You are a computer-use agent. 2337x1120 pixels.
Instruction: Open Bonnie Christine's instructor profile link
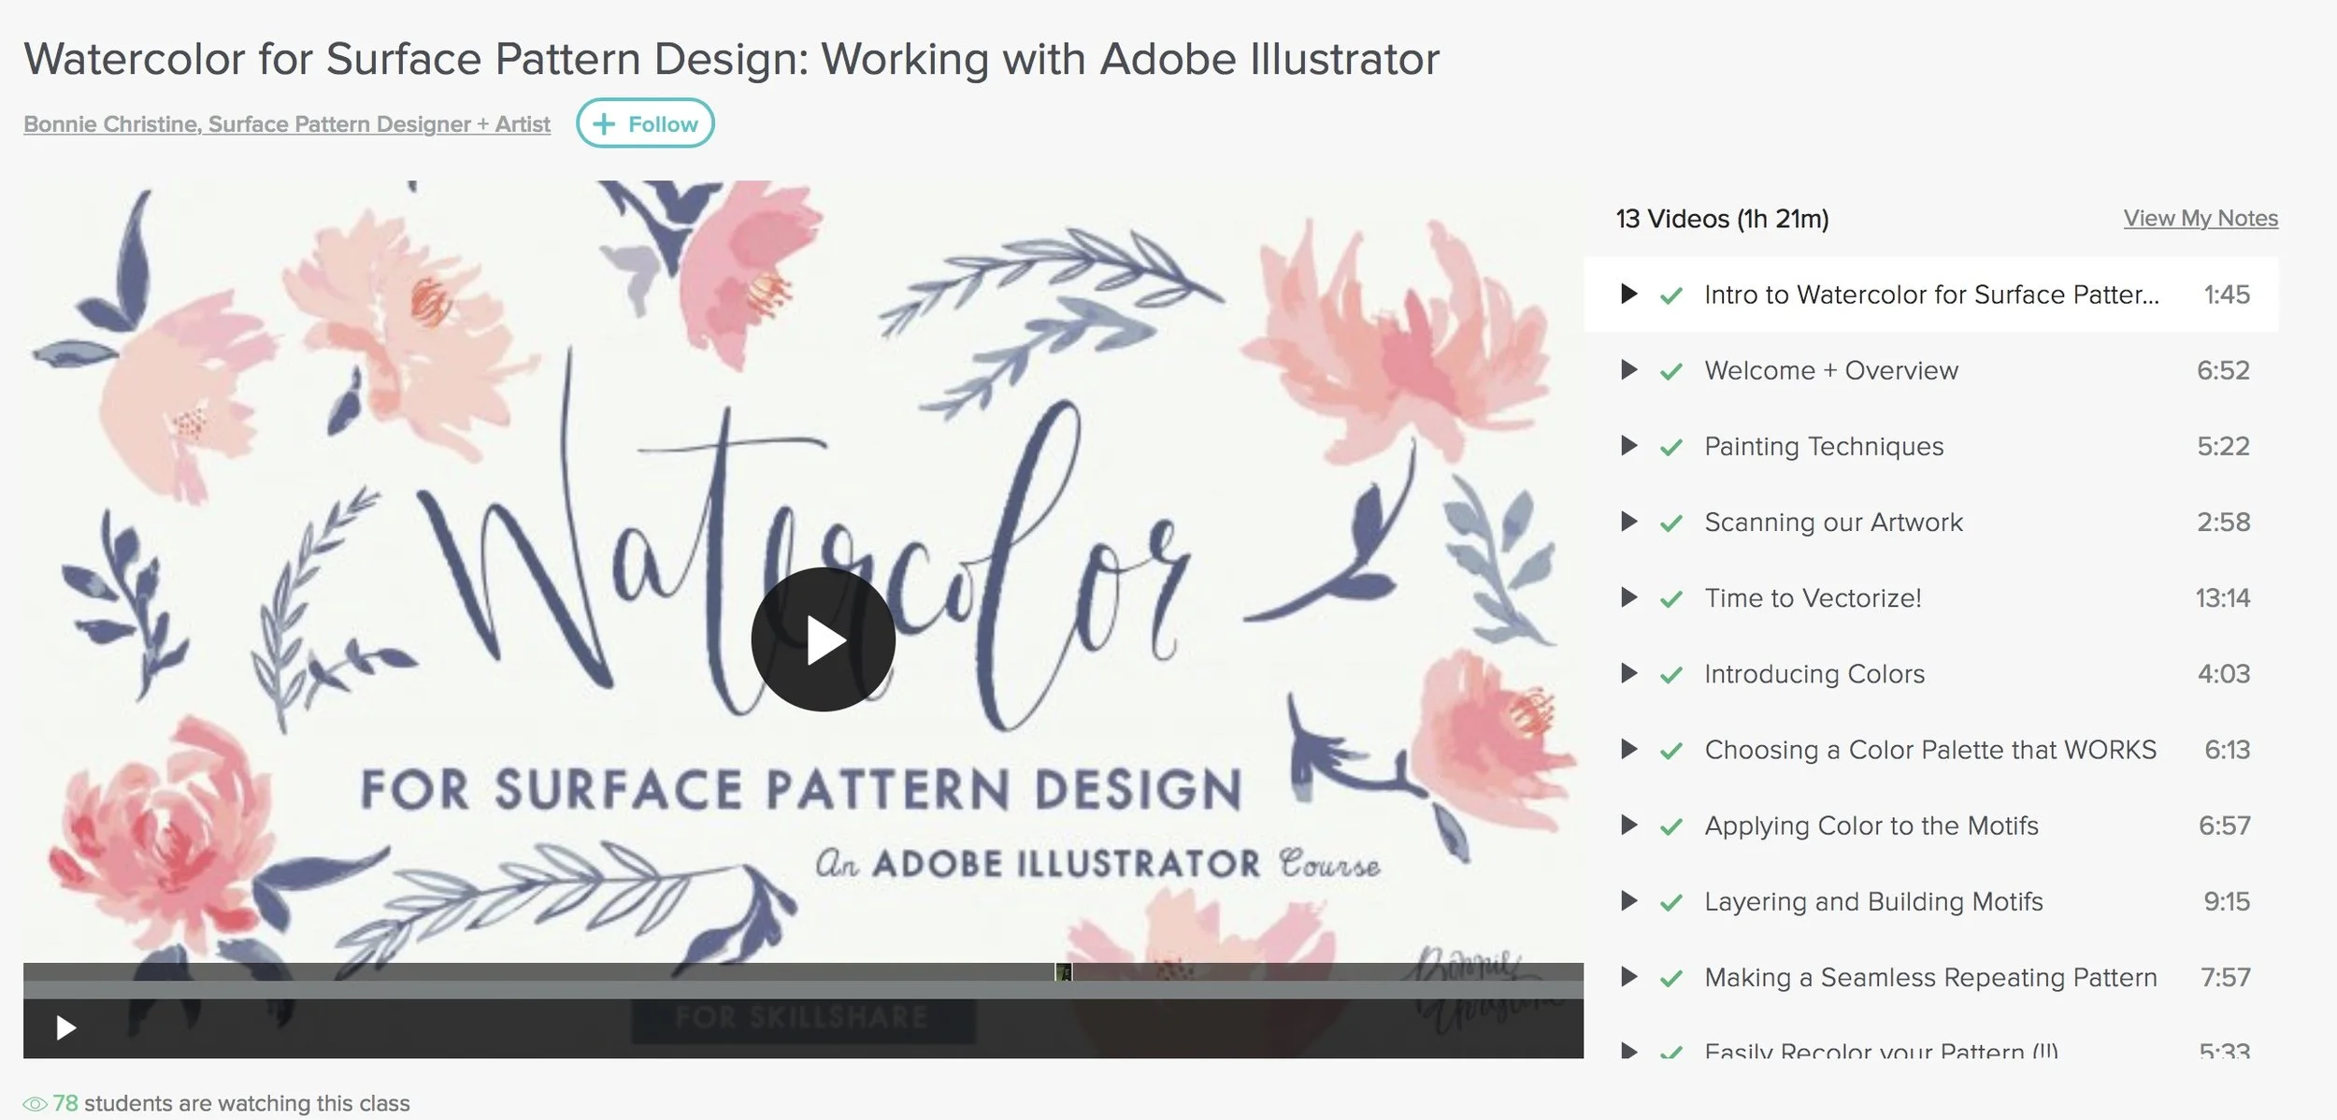[x=287, y=124]
